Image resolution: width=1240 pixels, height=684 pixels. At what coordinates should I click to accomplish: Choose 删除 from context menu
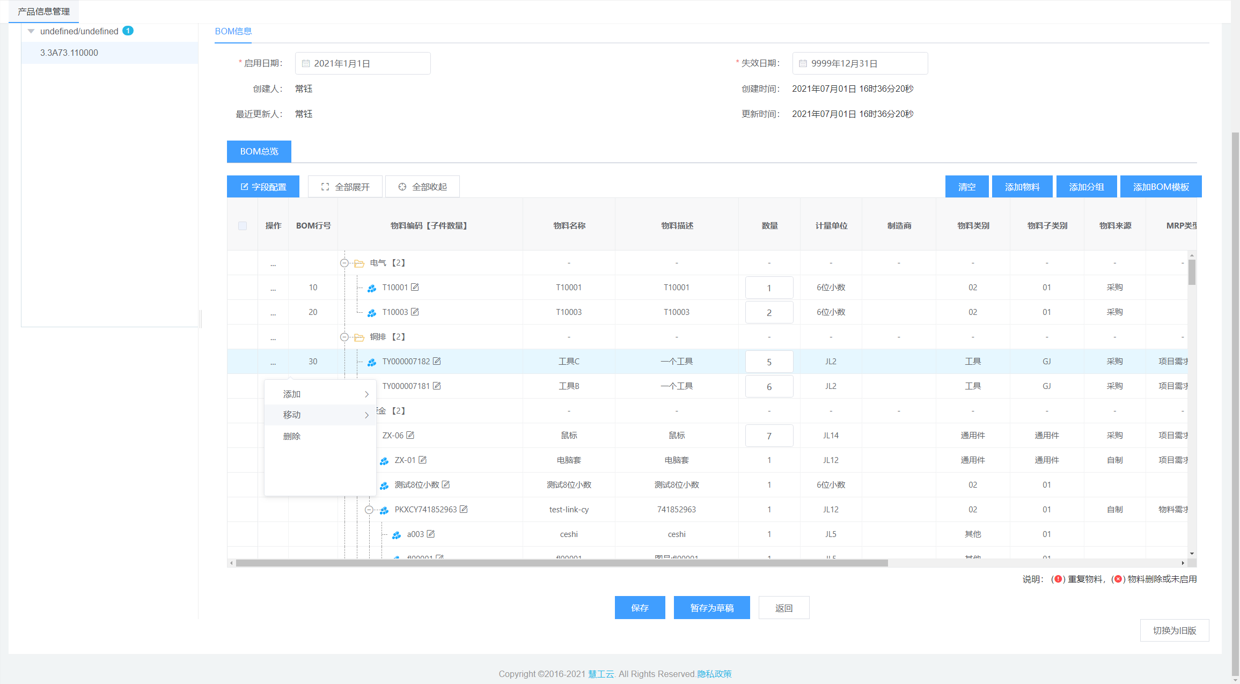(292, 436)
